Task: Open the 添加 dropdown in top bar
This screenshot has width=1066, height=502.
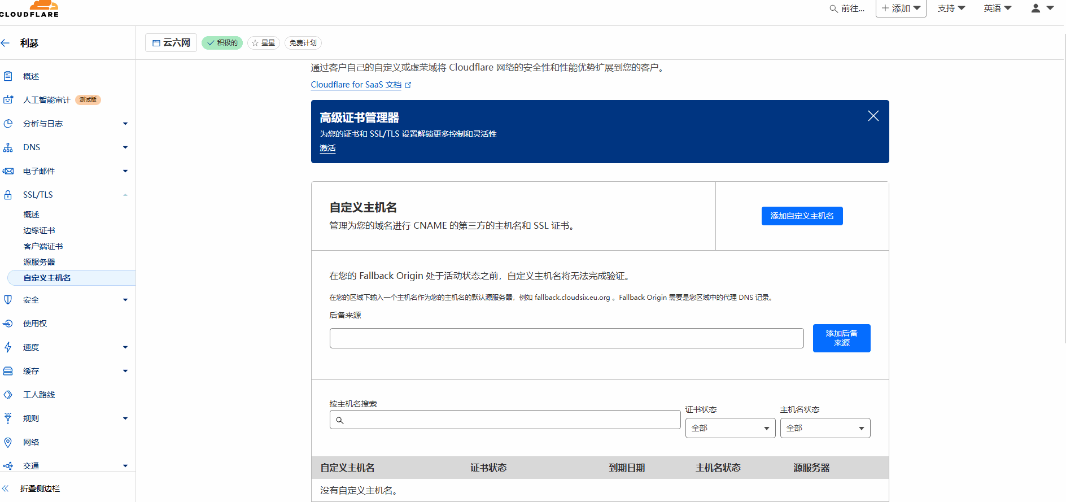Action: pyautogui.click(x=901, y=8)
